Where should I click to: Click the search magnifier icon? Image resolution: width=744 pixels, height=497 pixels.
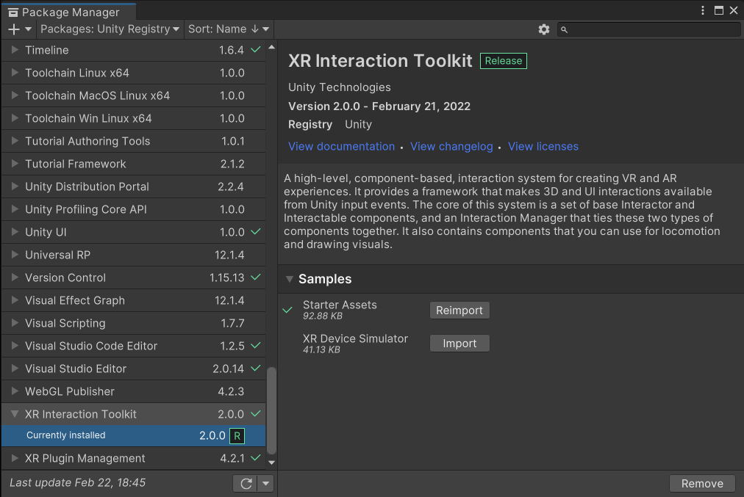point(564,30)
